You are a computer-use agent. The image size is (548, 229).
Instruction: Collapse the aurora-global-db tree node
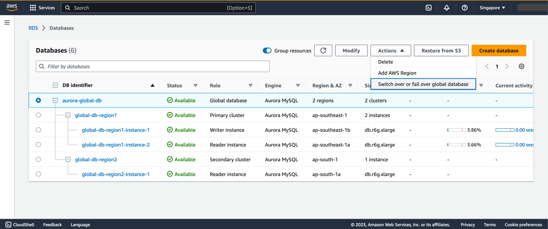point(55,100)
